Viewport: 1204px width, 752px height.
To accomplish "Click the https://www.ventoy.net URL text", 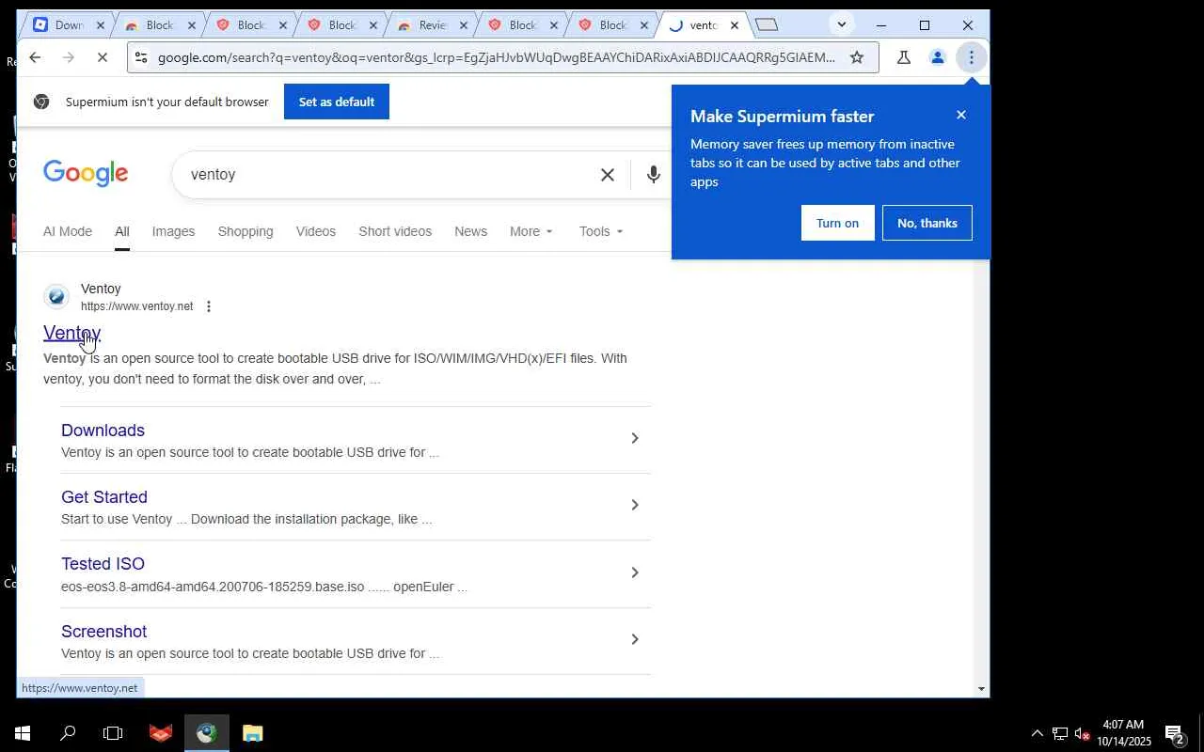I will click(136, 306).
